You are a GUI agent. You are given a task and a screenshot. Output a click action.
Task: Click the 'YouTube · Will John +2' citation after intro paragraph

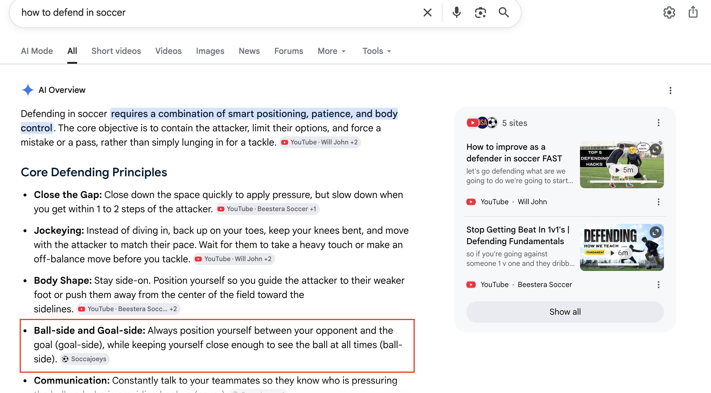[x=320, y=142]
